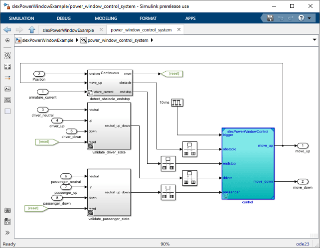Image resolution: width=320 pixels, height=248 pixels.
Task: Open the DEBUG tab
Action: (64, 18)
